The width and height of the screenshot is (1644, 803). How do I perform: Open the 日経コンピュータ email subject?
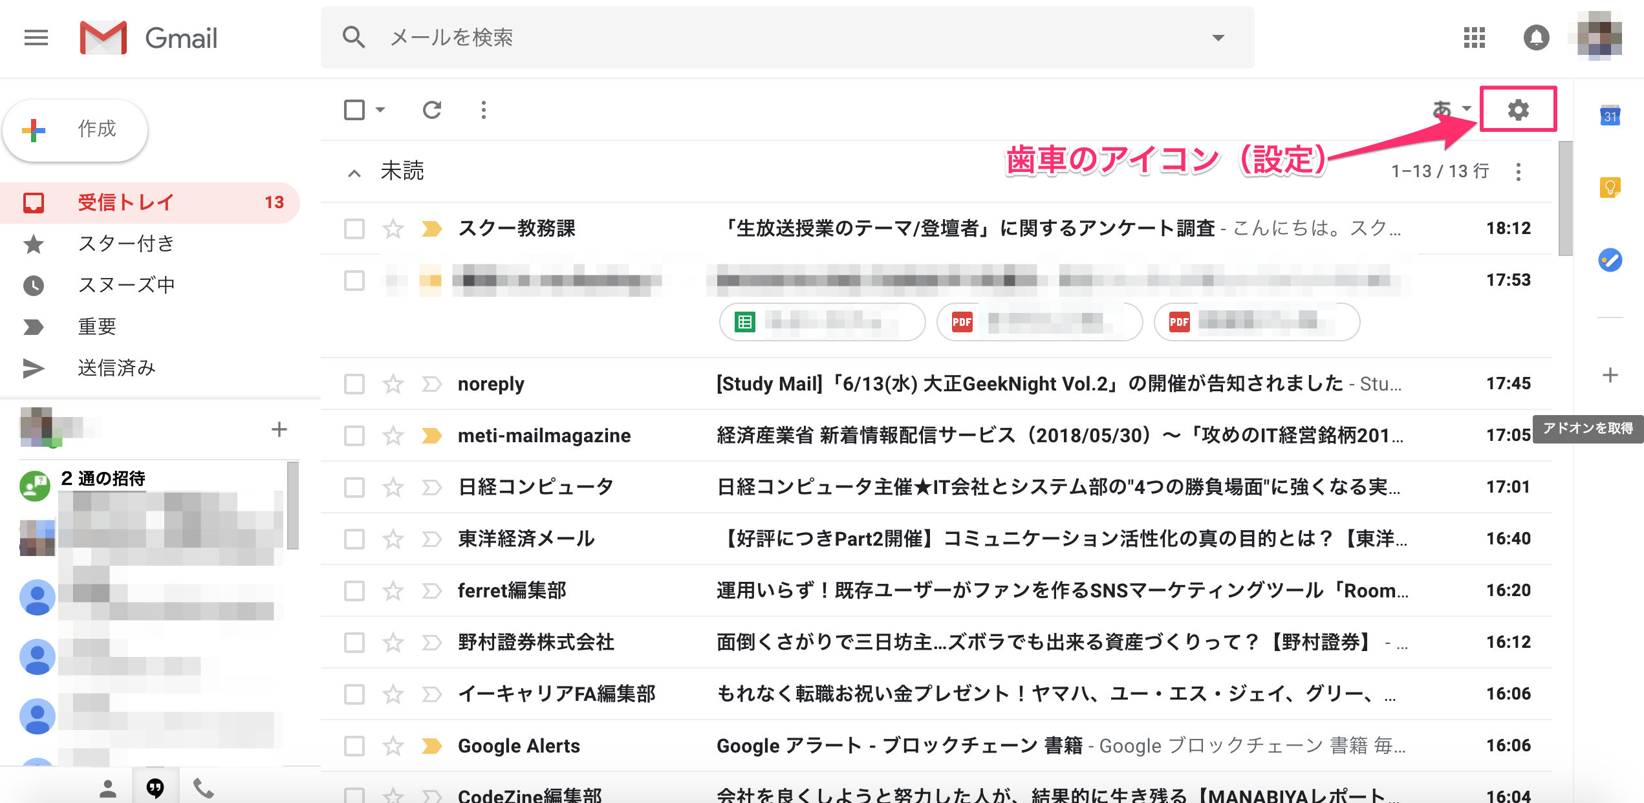pyautogui.click(x=1058, y=487)
